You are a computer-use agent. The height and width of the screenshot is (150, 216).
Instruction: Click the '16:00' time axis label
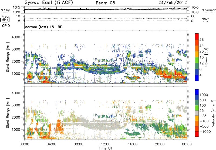coord(133,144)
